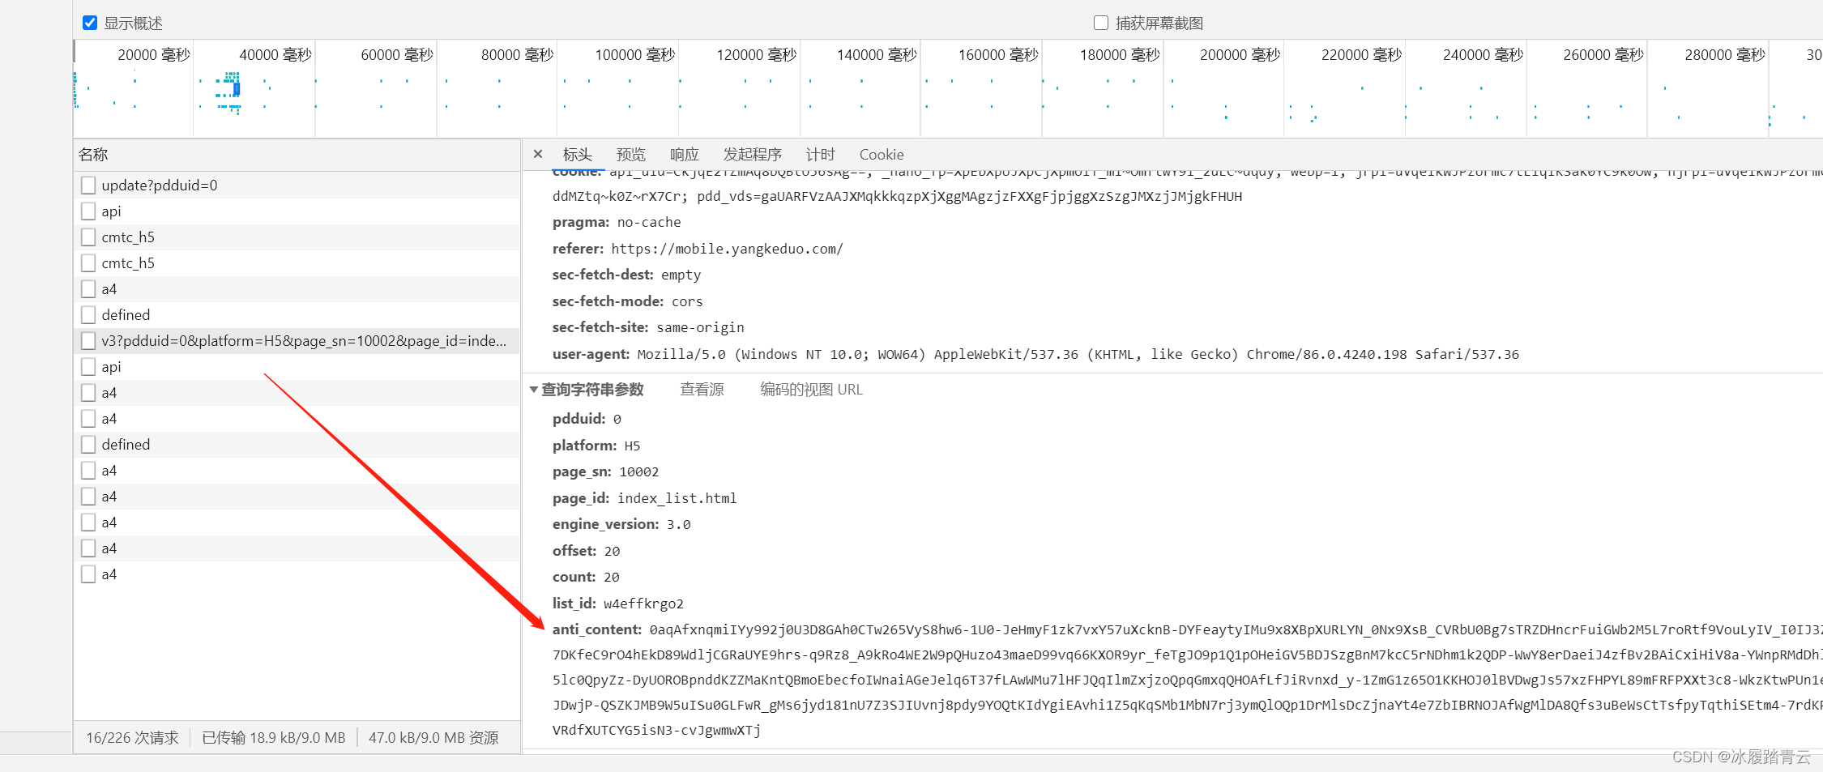Open the 响应 tab
The width and height of the screenshot is (1823, 772).
click(685, 154)
